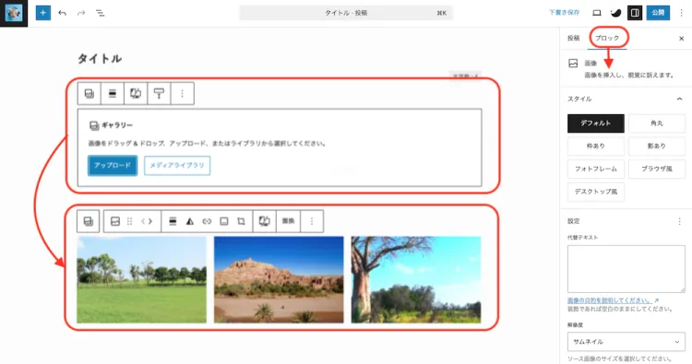Click the black swoosh plugin icon in header
Viewport: 692px width, 364px height.
[615, 13]
